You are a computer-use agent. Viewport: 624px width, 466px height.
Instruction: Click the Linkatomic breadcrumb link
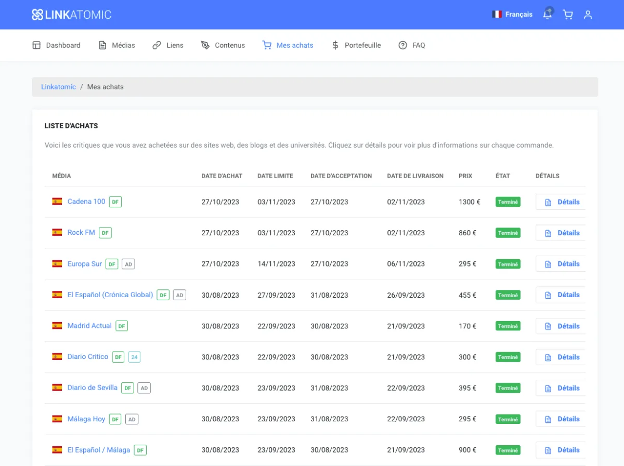[x=58, y=87]
